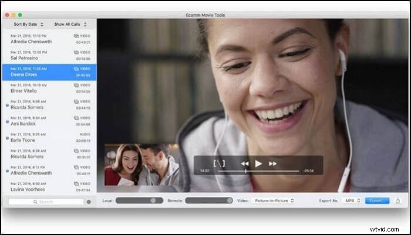Click video icon on the 12:10 PM Alfredia Chenoweth row
This screenshot has width=411, height=235.
[x=76, y=36]
